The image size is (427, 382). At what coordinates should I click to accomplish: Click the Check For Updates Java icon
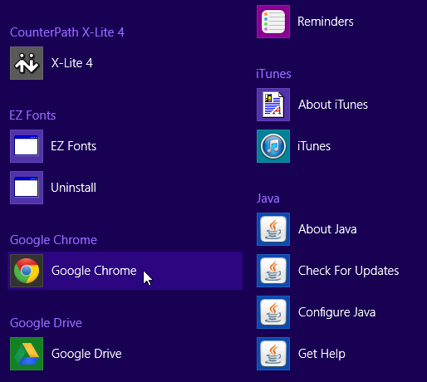273,271
